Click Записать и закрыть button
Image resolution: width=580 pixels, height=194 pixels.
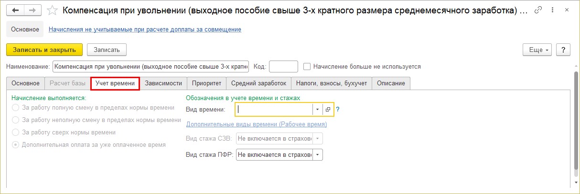pos(44,50)
